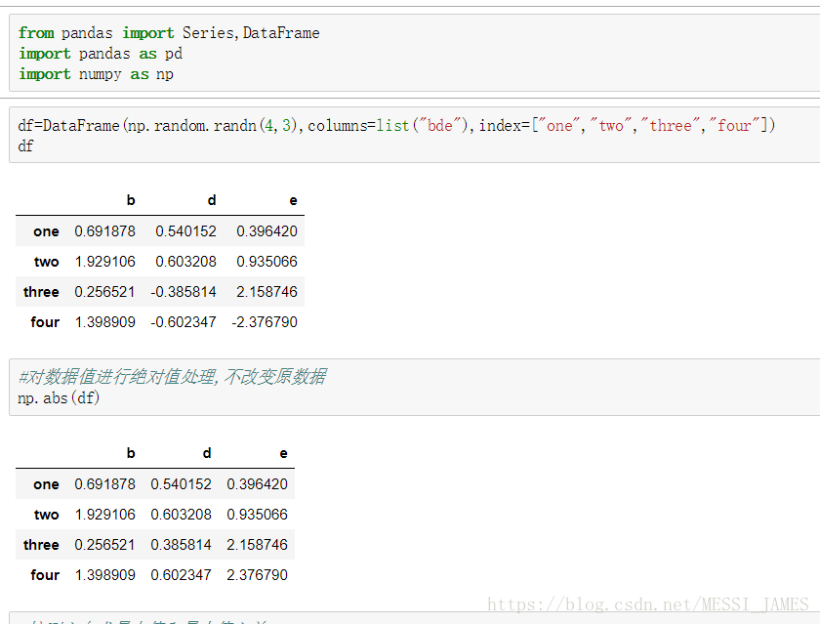The width and height of the screenshot is (820, 624).
Task: Click 2.158746 in the original df table
Action: click(x=266, y=292)
